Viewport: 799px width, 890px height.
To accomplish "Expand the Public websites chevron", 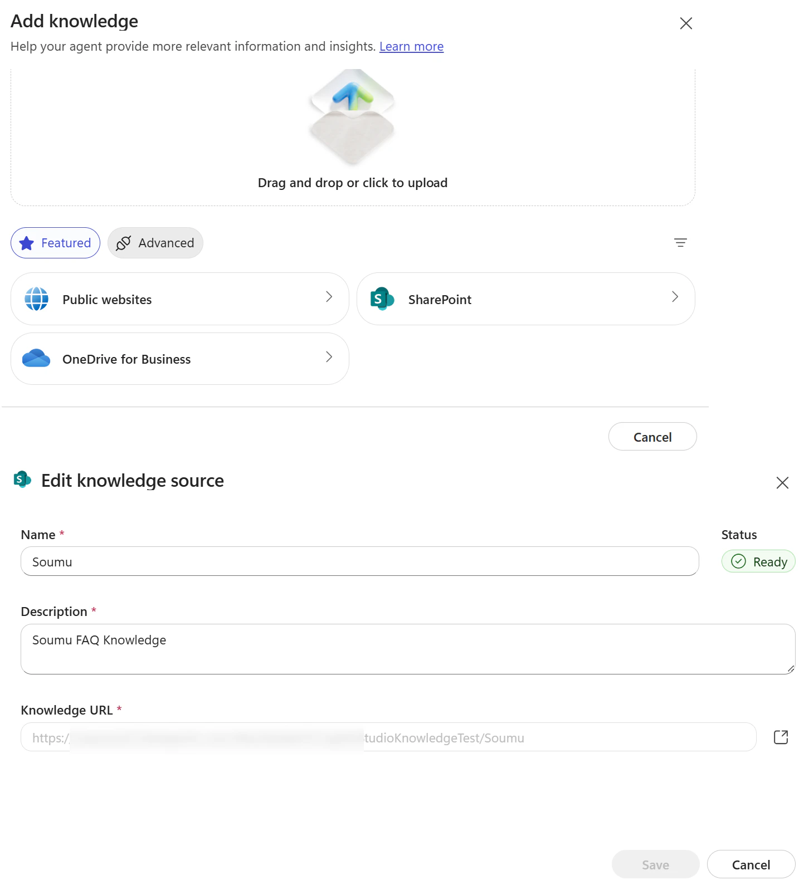I will [x=329, y=297].
